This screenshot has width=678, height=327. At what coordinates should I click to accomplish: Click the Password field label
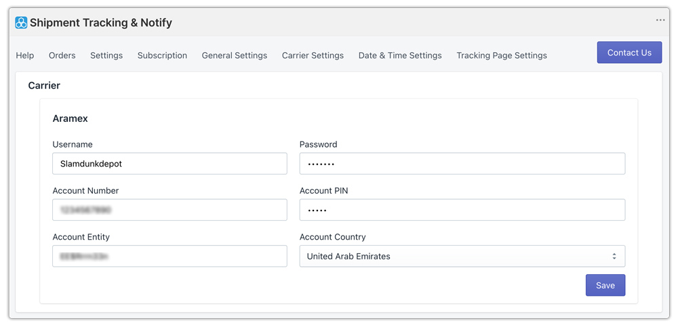318,144
